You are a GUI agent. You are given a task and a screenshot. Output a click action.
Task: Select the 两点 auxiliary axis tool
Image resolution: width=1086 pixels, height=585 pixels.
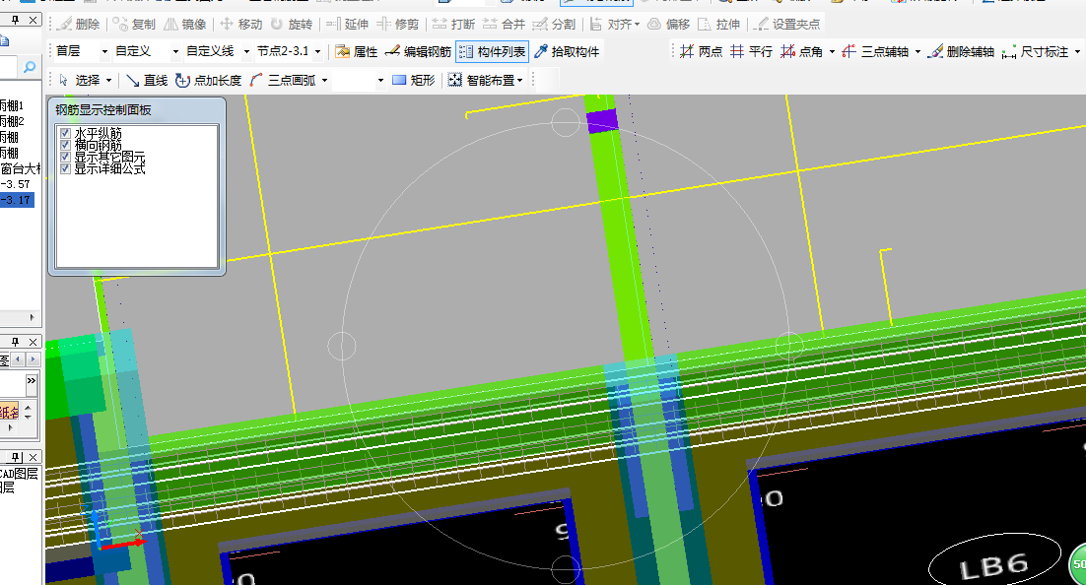pyautogui.click(x=701, y=52)
